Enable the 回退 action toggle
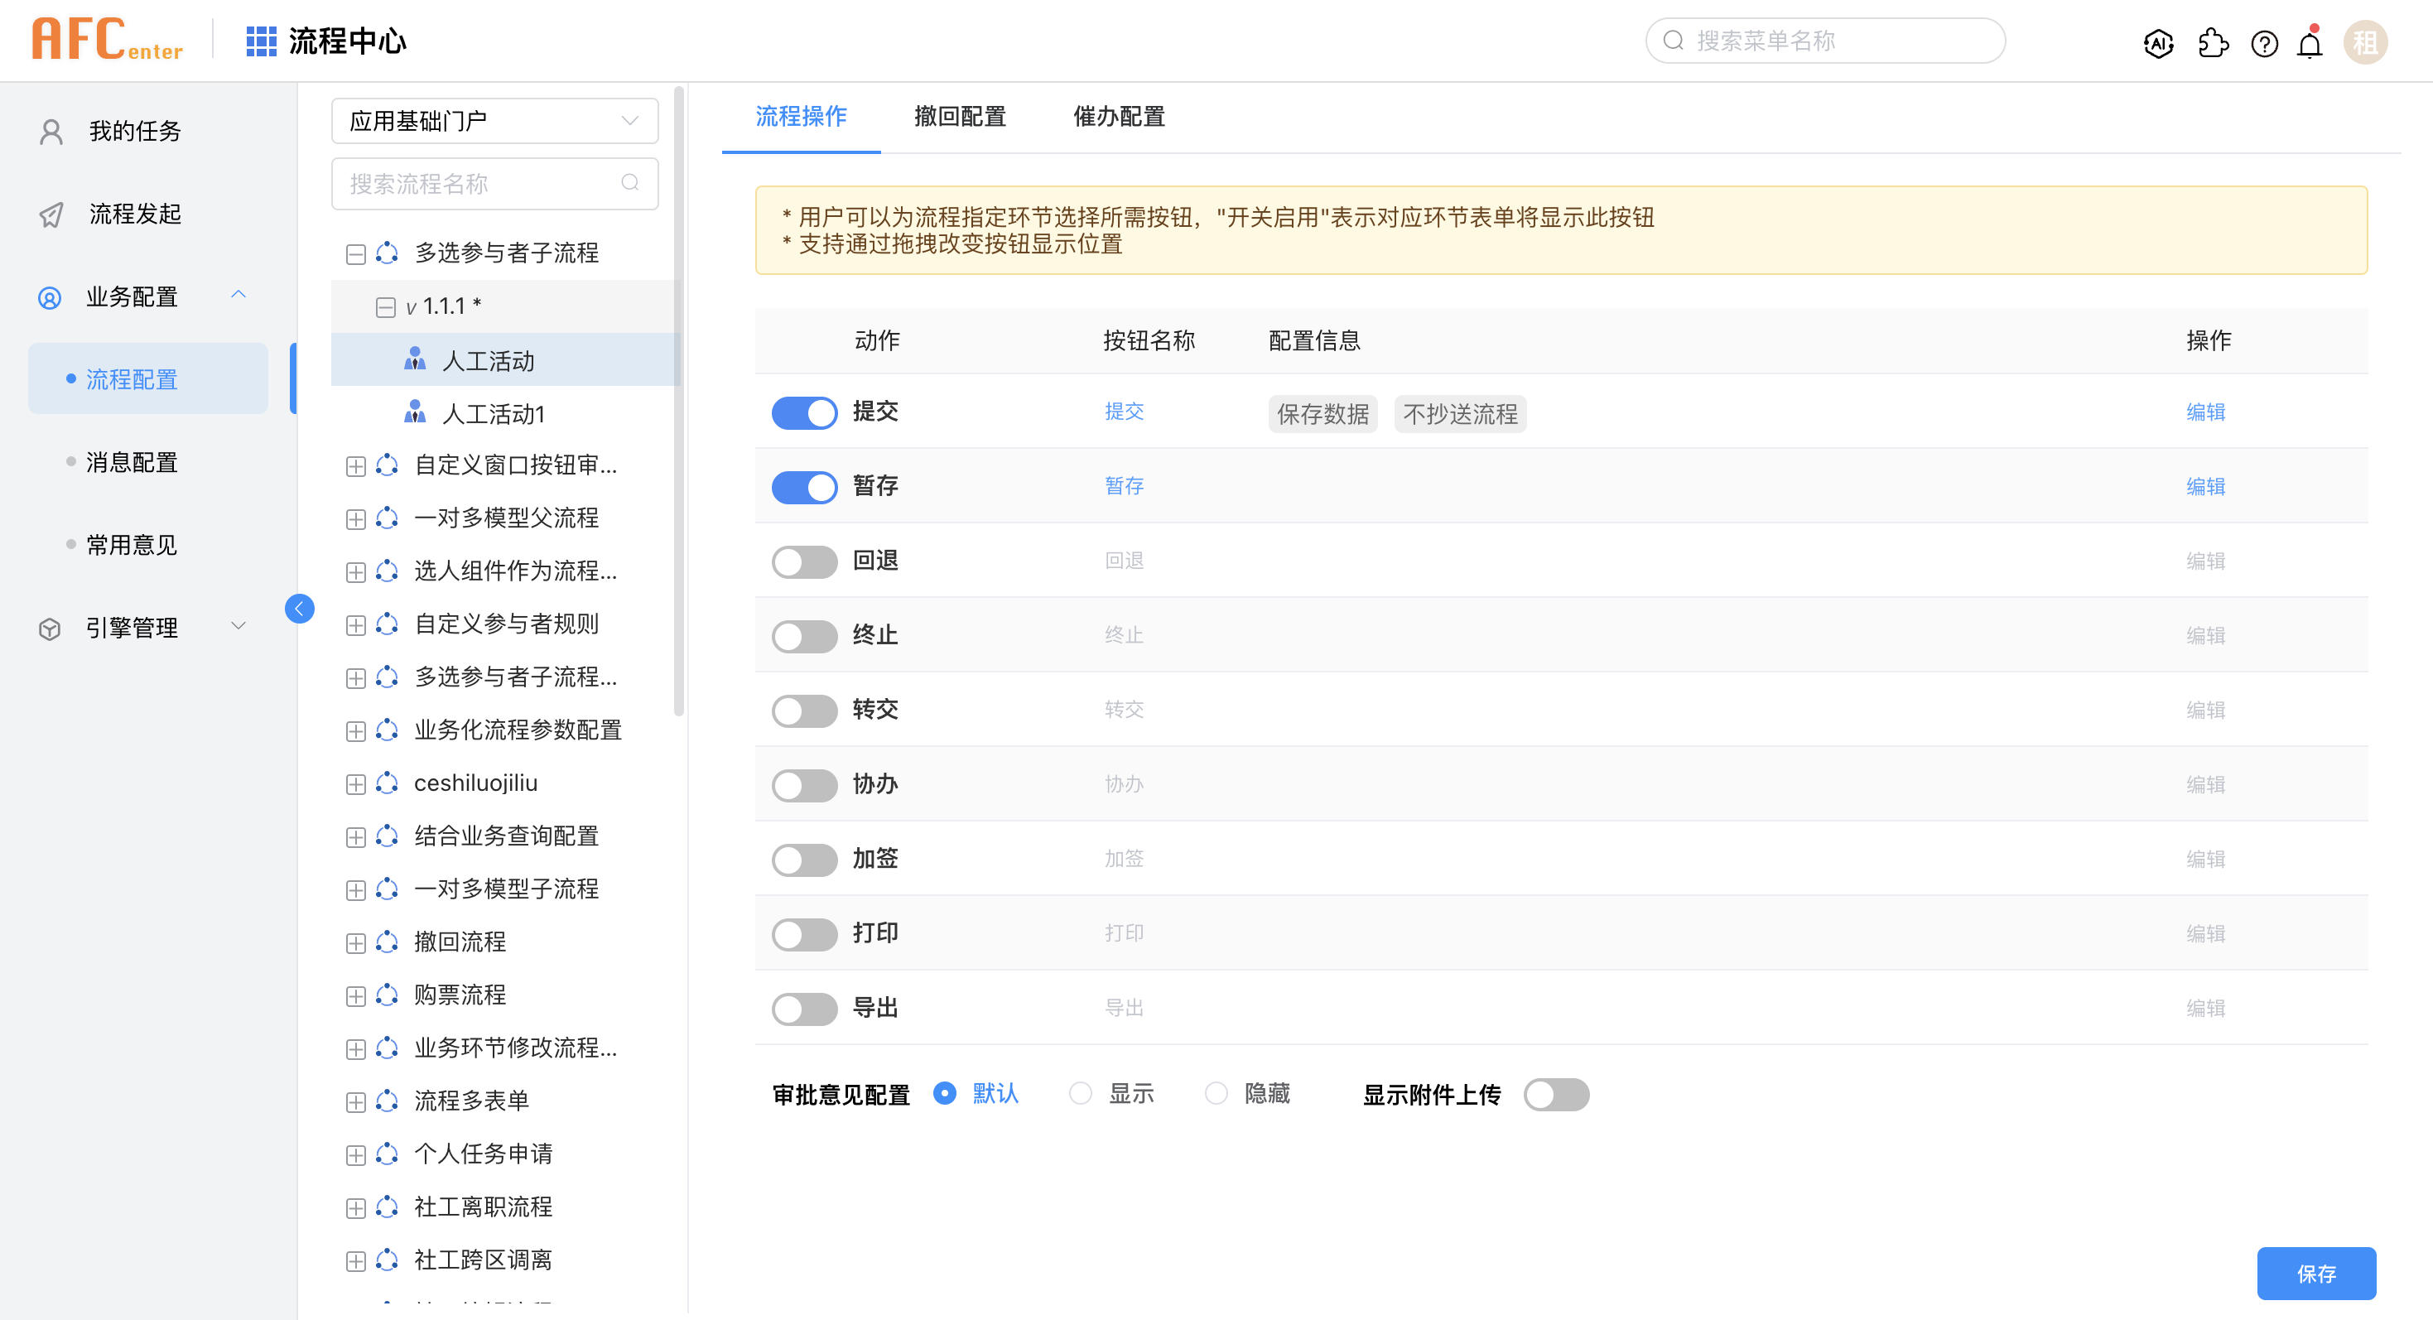This screenshot has height=1320, width=2433. [804, 561]
